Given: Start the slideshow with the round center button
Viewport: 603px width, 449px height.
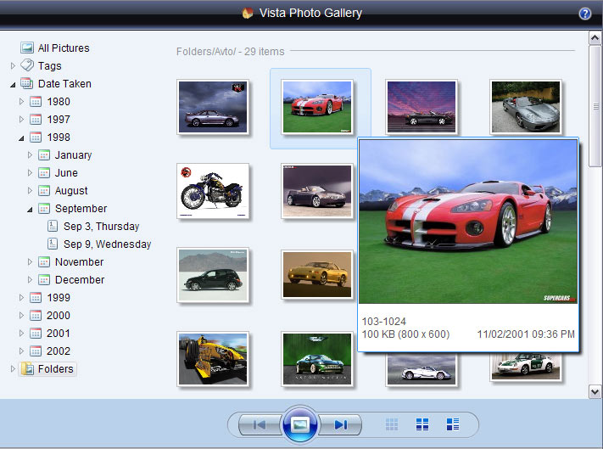Looking at the screenshot, I should [299, 424].
